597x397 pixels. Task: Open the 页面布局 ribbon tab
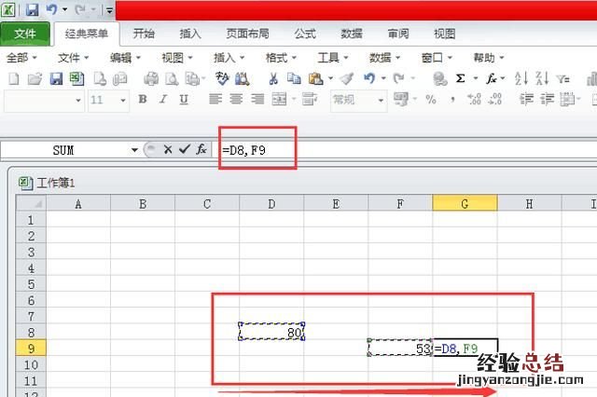pos(248,34)
